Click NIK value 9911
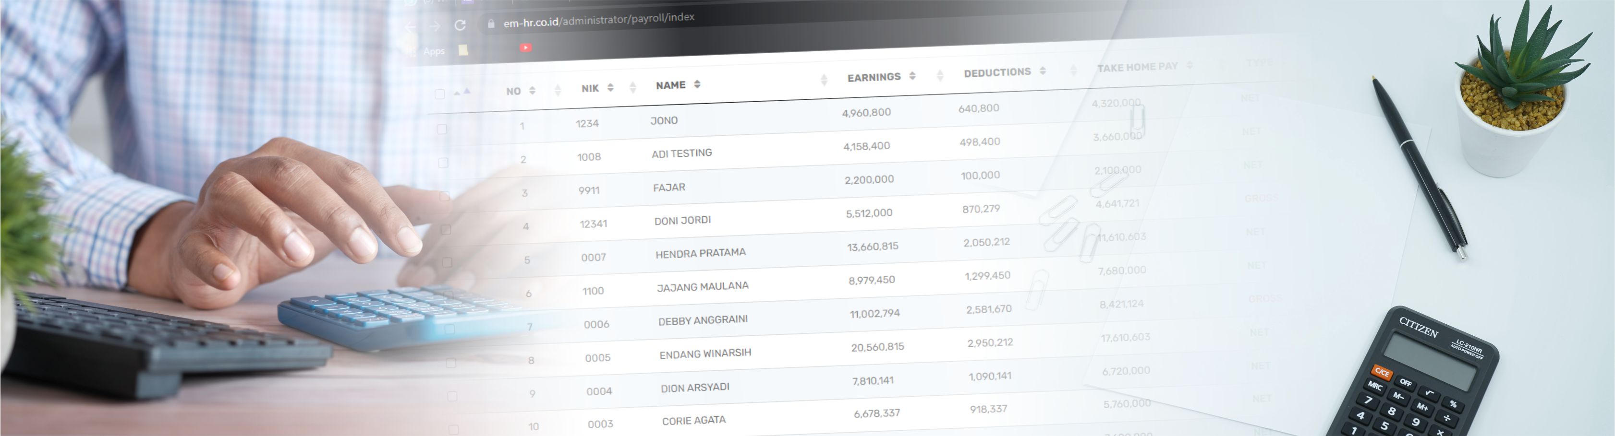 (x=589, y=190)
